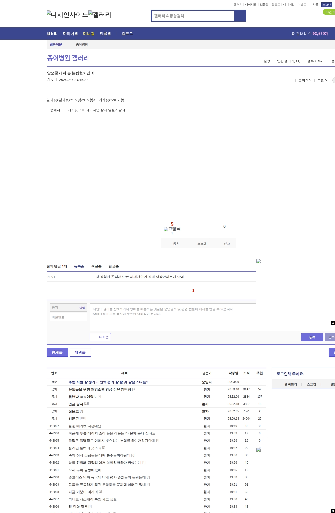The height and width of the screenshot is (513, 335).
Task: Open the 언급 공지 notice post
Action: click(x=76, y=404)
